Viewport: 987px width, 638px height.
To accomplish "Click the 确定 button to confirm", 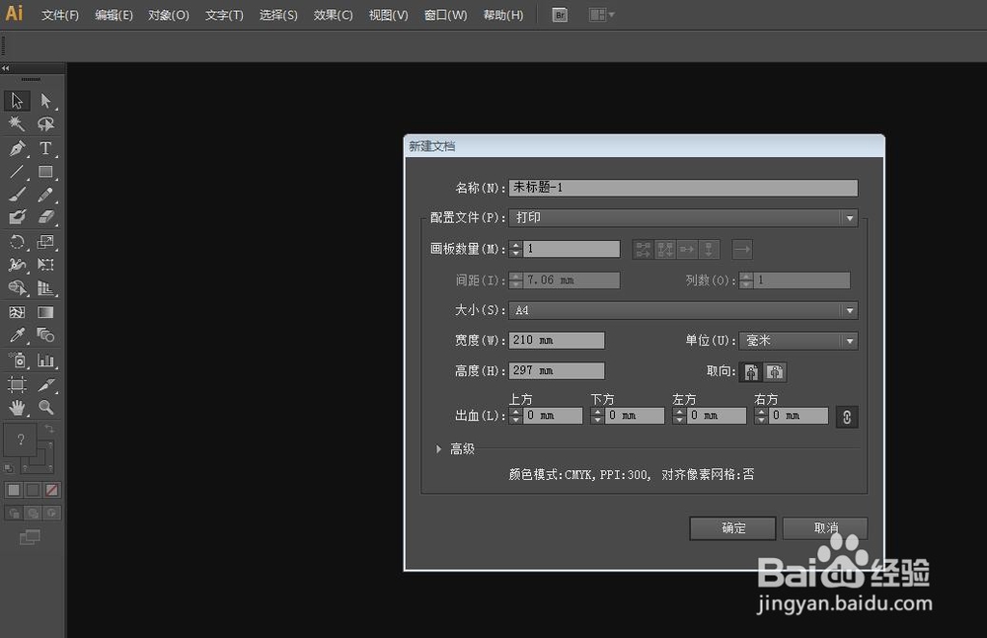I will 732,528.
